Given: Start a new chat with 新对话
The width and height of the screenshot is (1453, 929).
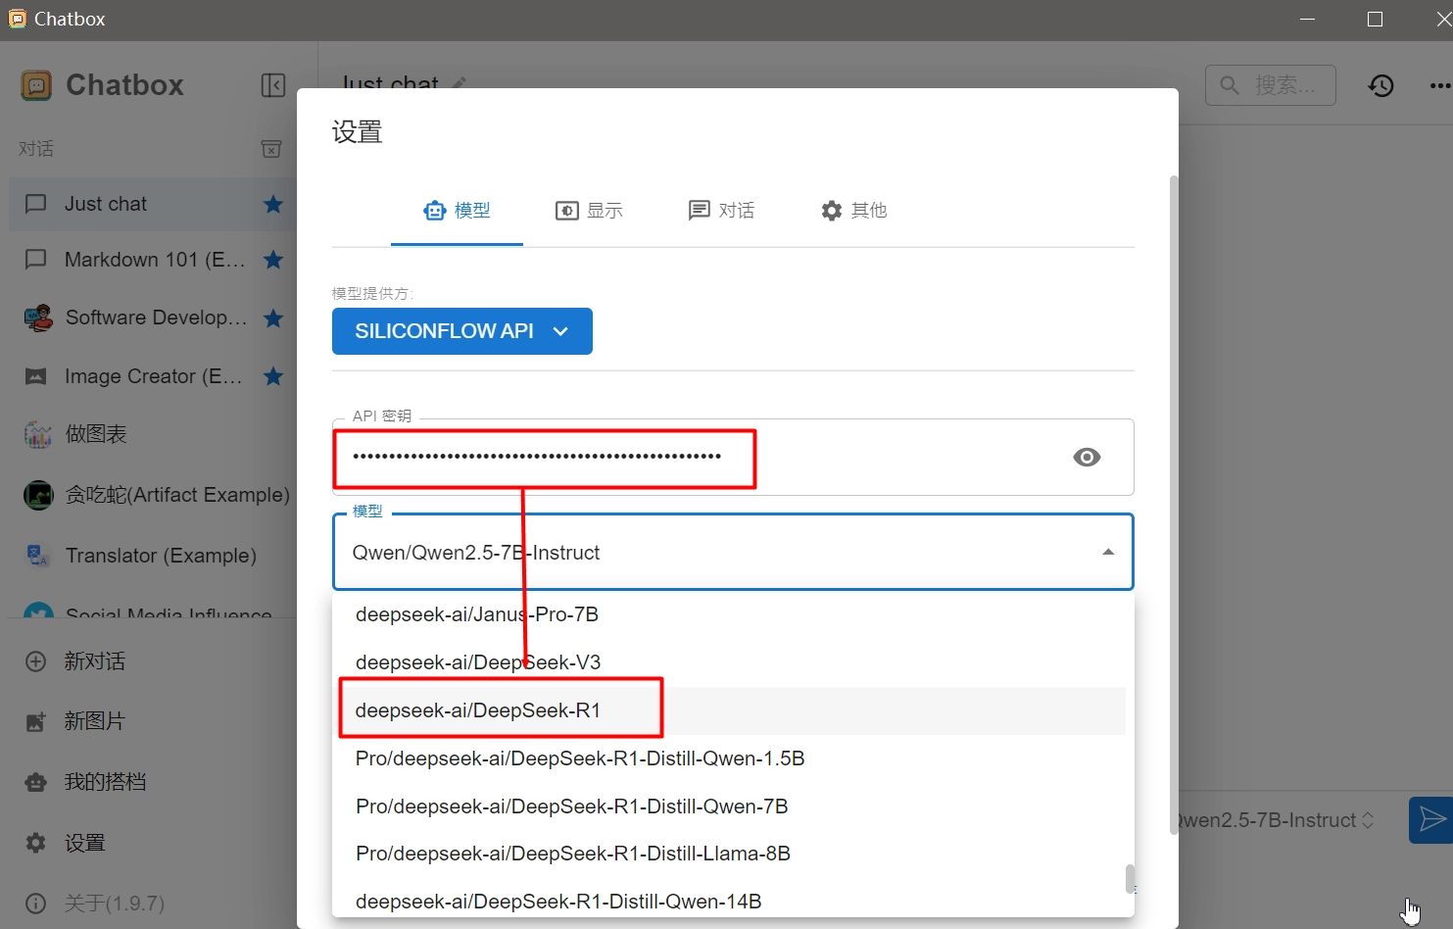Looking at the screenshot, I should point(152,661).
